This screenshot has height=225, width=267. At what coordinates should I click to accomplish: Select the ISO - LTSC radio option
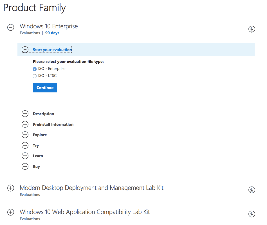point(35,76)
